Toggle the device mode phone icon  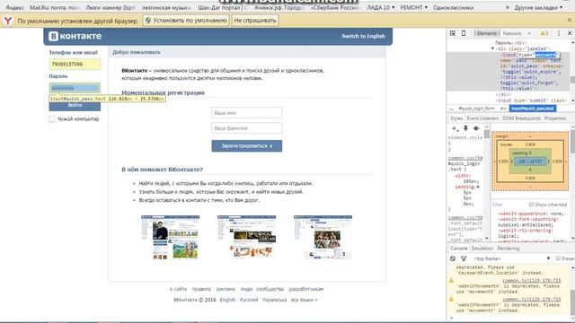click(x=464, y=33)
